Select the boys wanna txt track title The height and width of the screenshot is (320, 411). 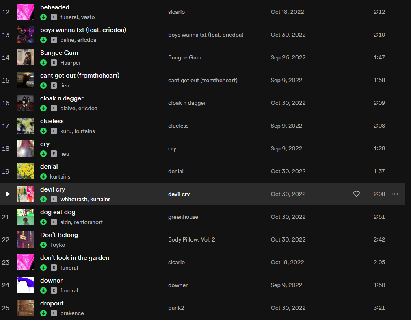pyautogui.click(x=83, y=30)
